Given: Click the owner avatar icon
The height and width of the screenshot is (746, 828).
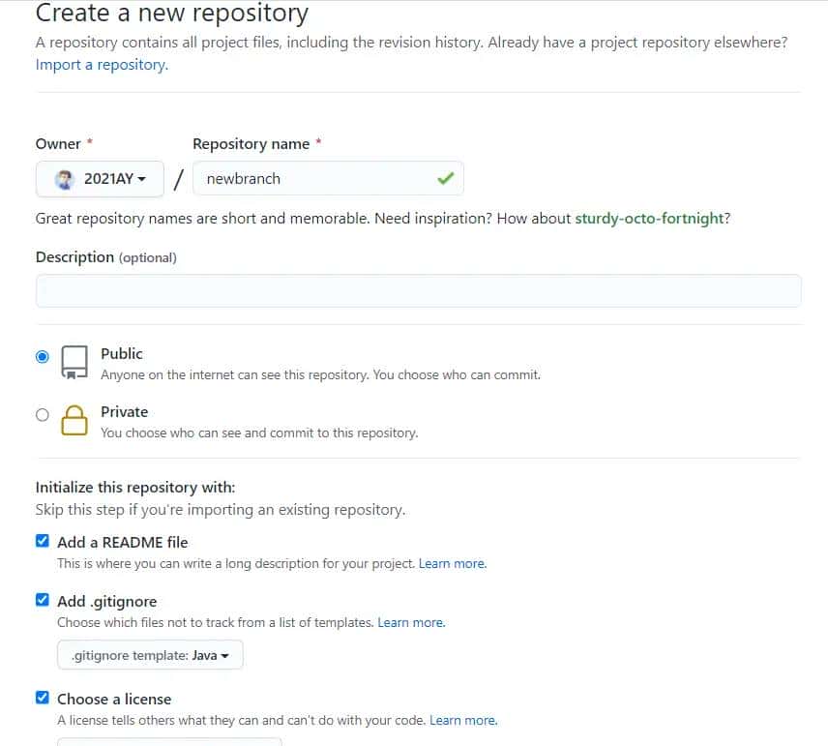Looking at the screenshot, I should point(65,179).
